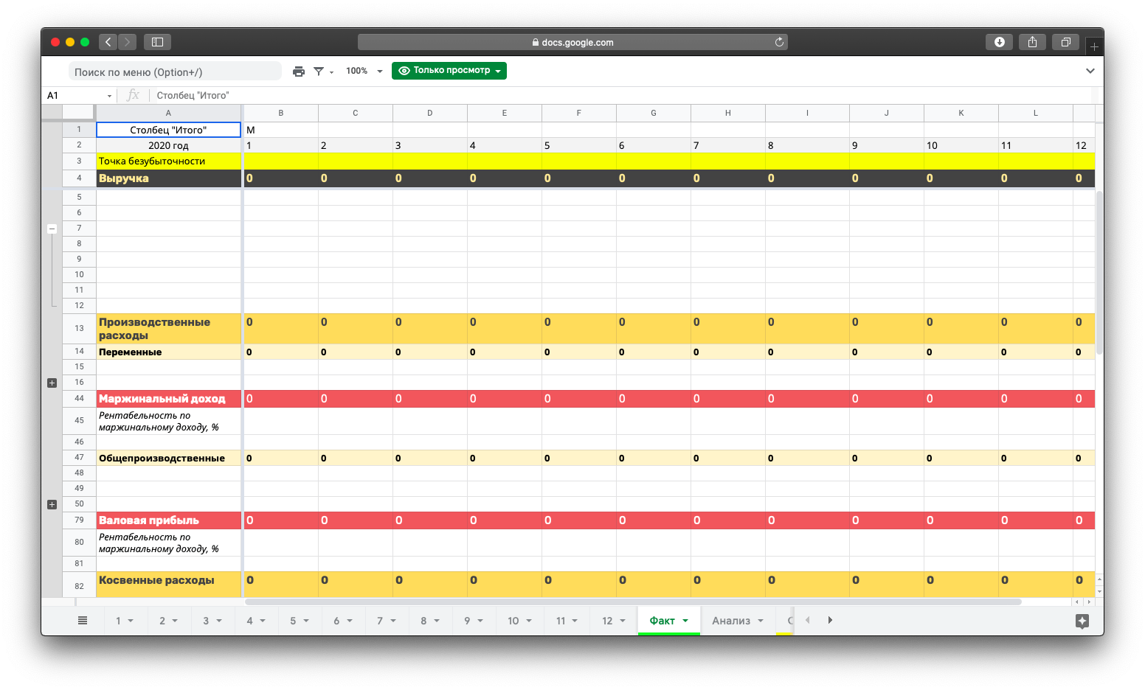
Task: Click the Поиск по меню search field
Action: pyautogui.click(x=176, y=72)
